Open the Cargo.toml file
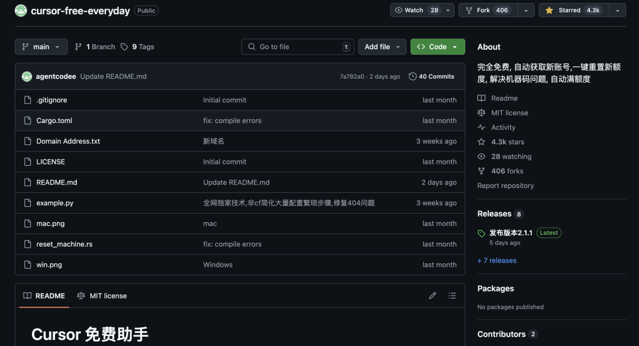 click(54, 121)
